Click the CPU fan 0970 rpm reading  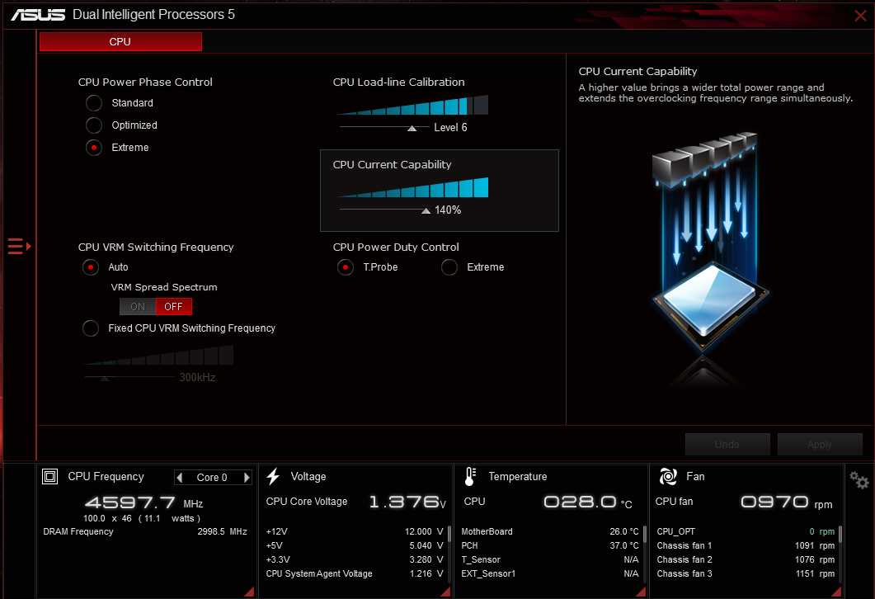coord(786,502)
